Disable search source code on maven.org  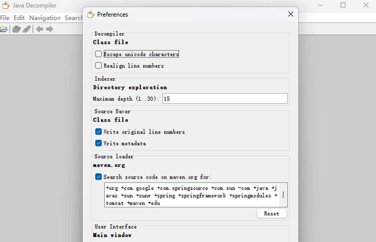point(98,177)
